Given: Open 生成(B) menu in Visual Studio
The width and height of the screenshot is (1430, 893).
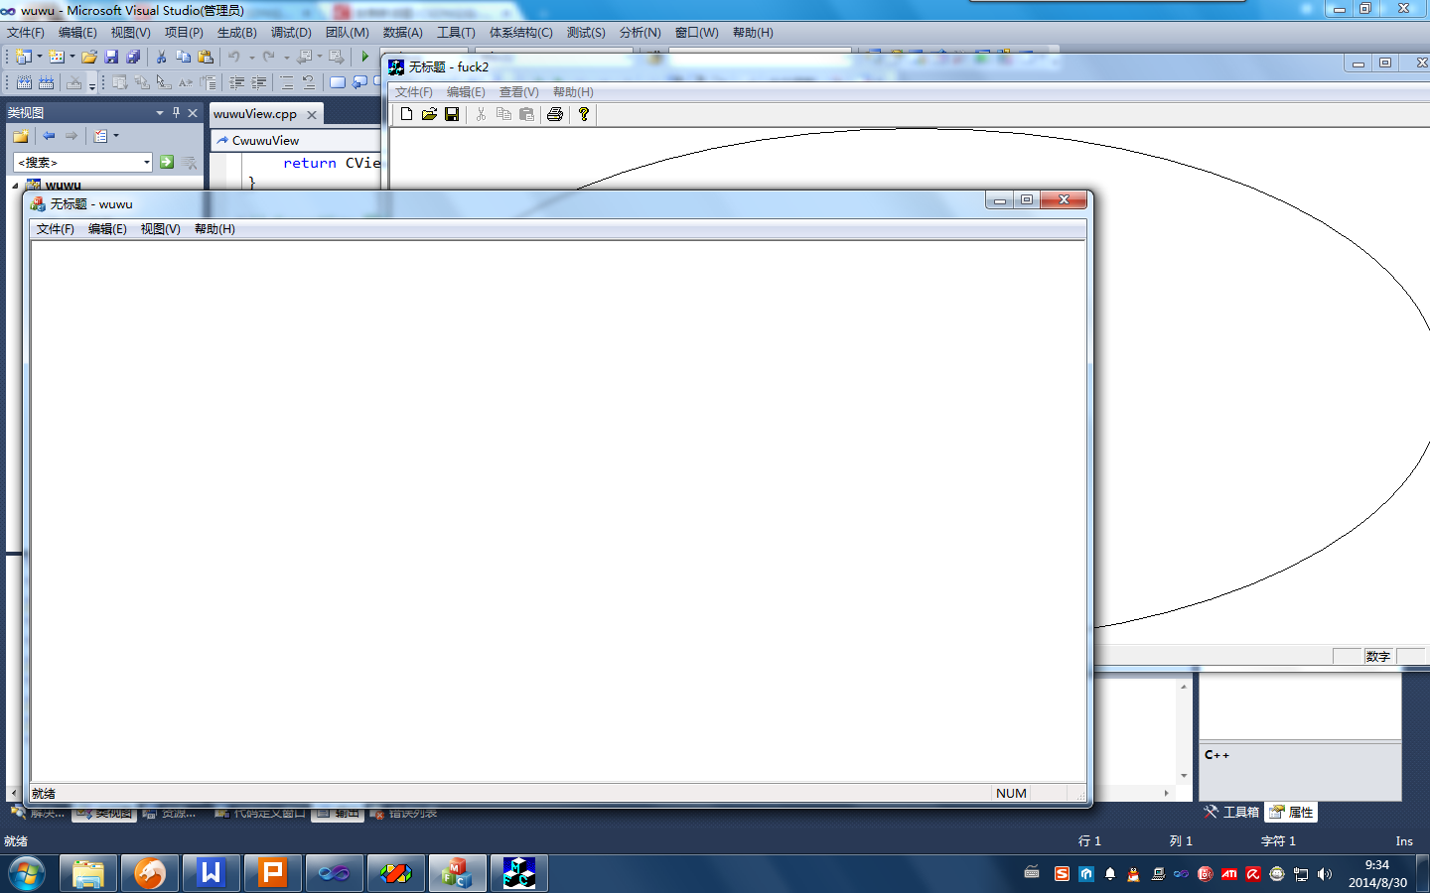Looking at the screenshot, I should [237, 33].
